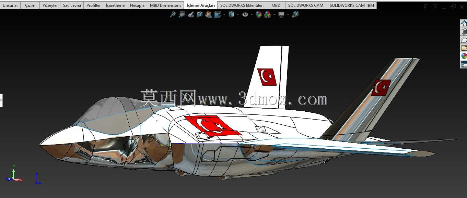
Task: Expand the Hide/Show Items dropdown arrow
Action: point(252,14)
